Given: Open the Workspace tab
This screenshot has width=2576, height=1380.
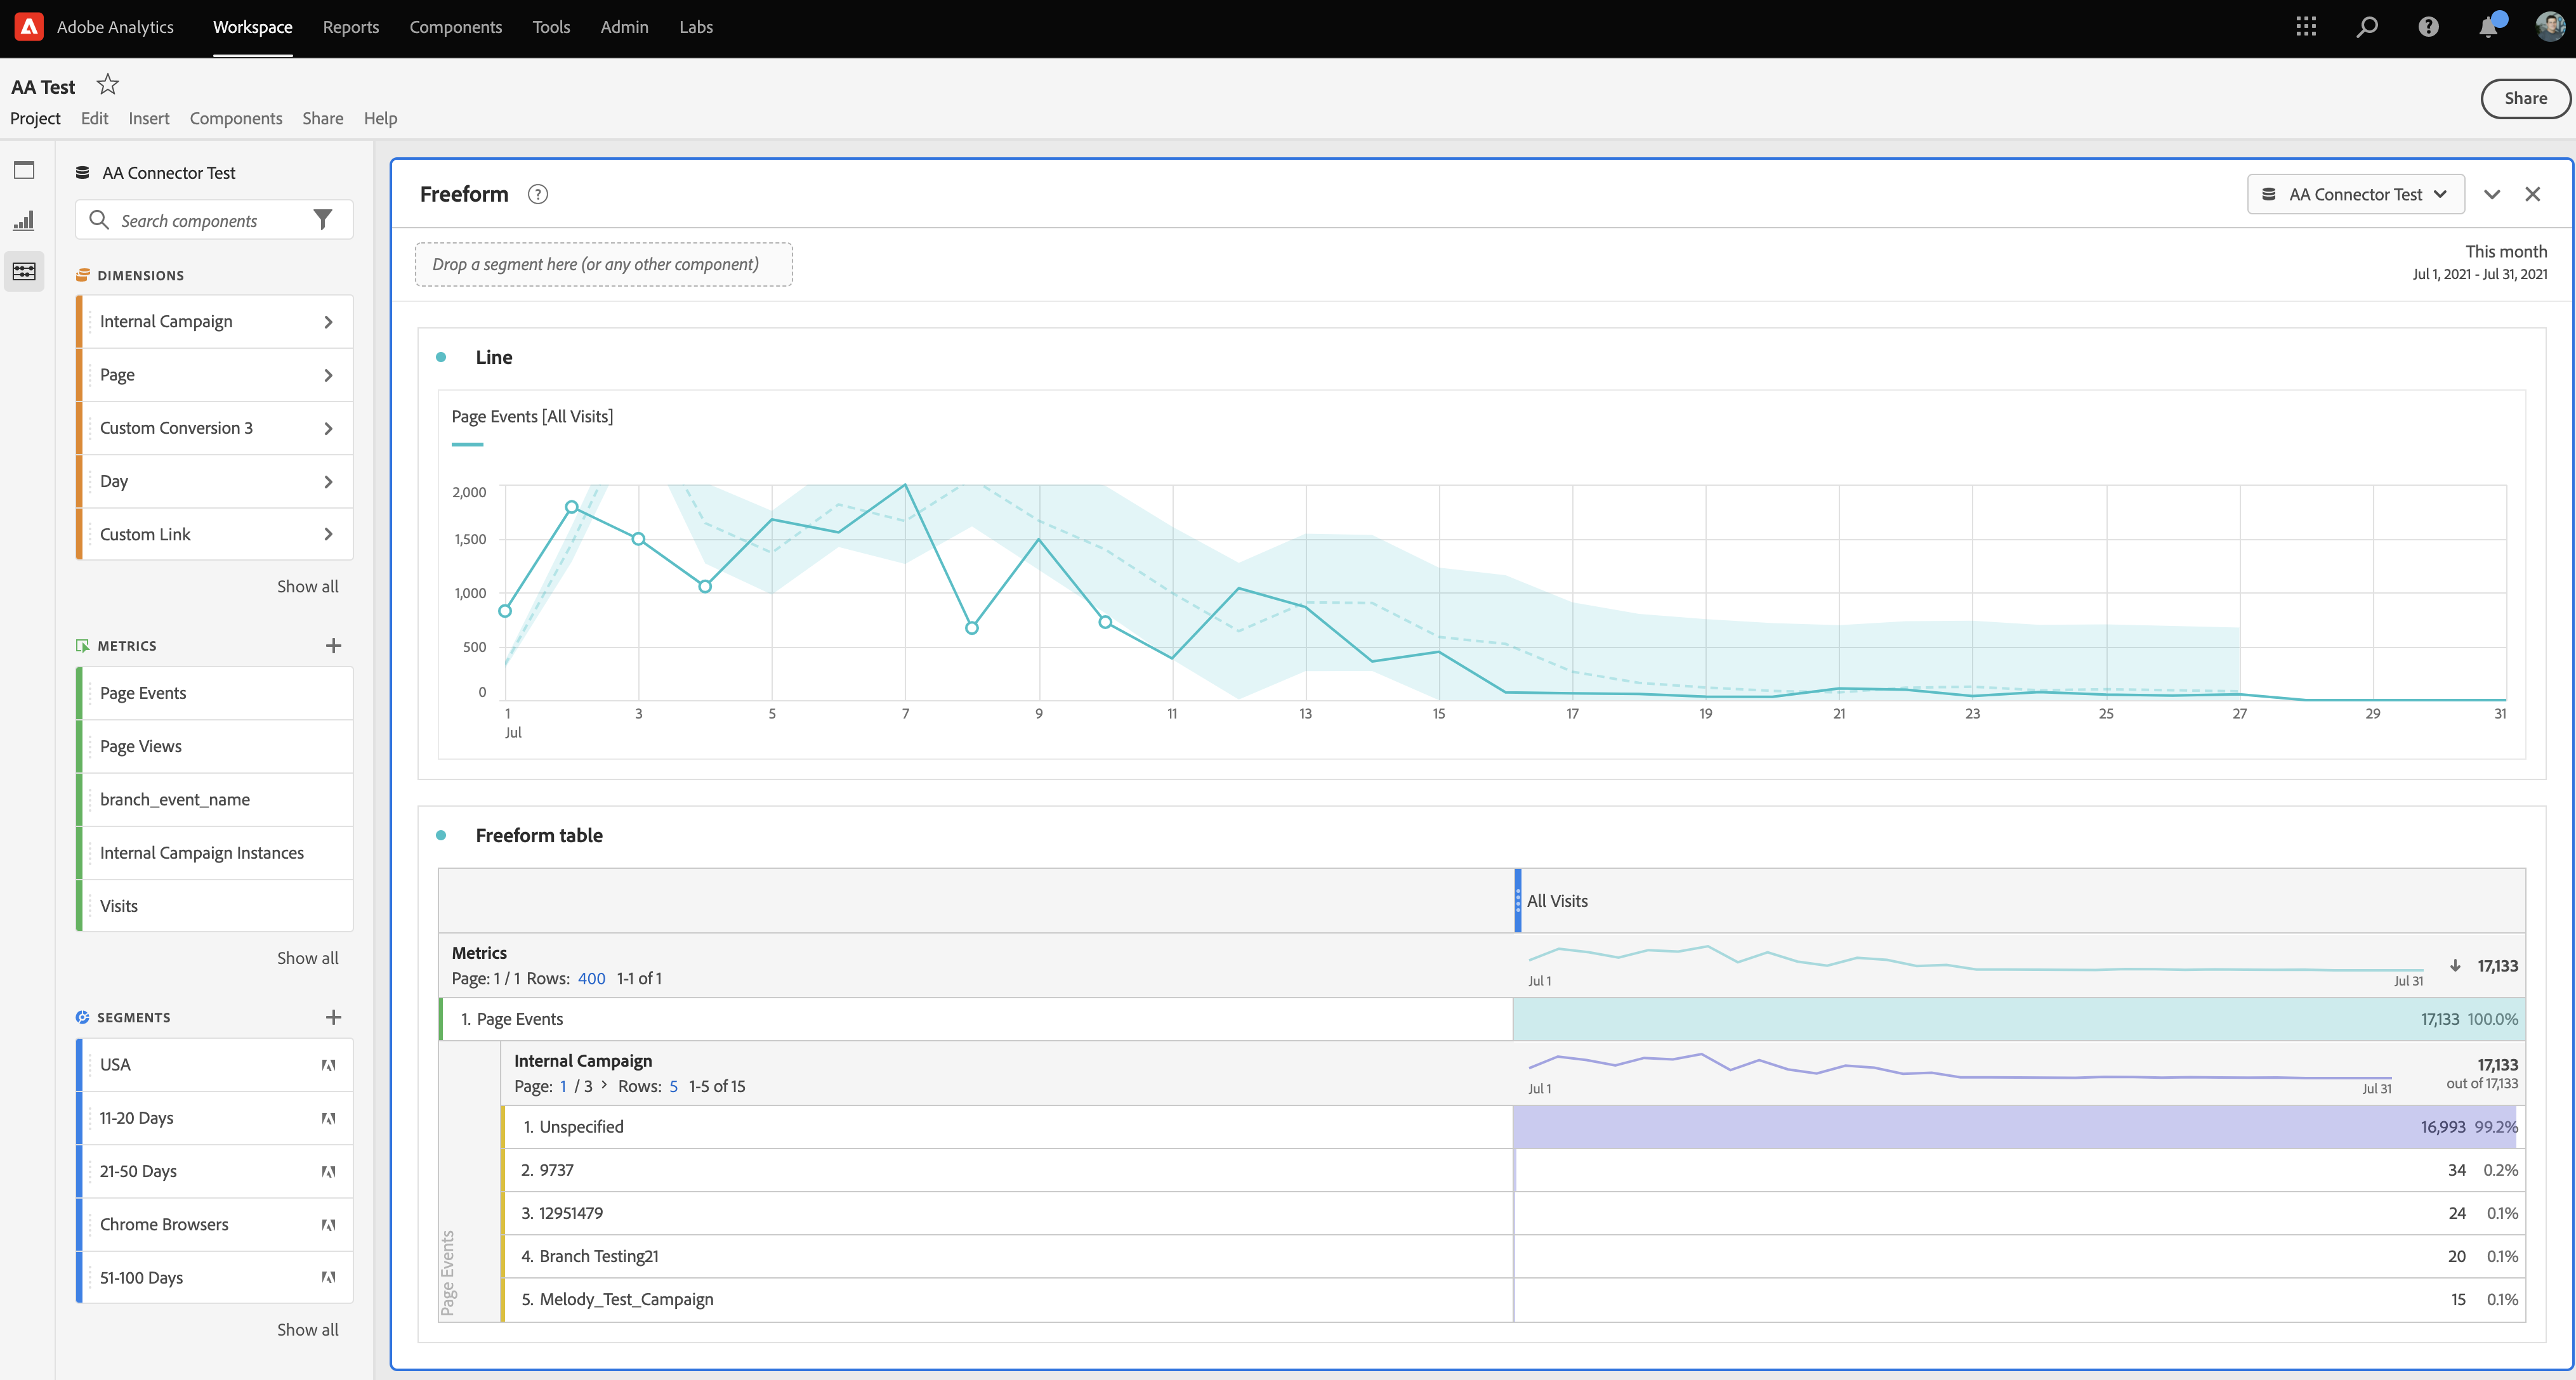Looking at the screenshot, I should click(x=253, y=27).
